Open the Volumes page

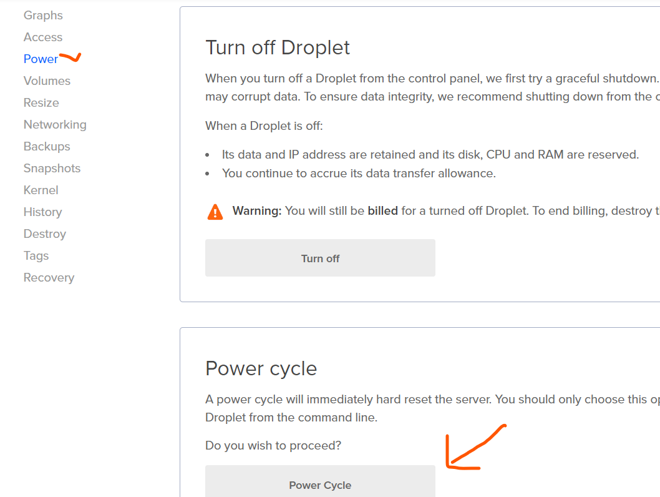47,81
